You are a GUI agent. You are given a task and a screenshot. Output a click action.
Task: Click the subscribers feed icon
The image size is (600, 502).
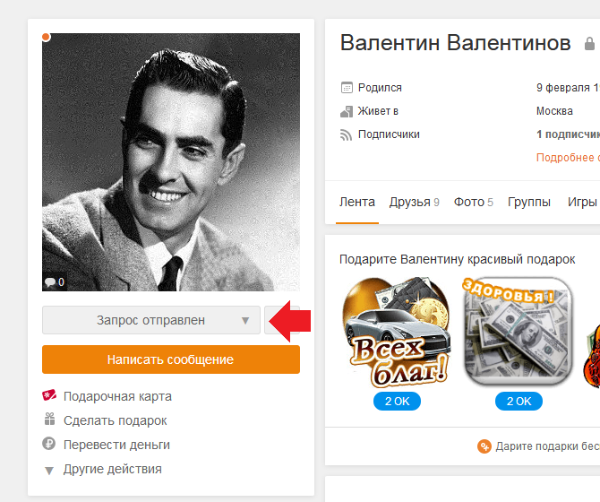[346, 134]
